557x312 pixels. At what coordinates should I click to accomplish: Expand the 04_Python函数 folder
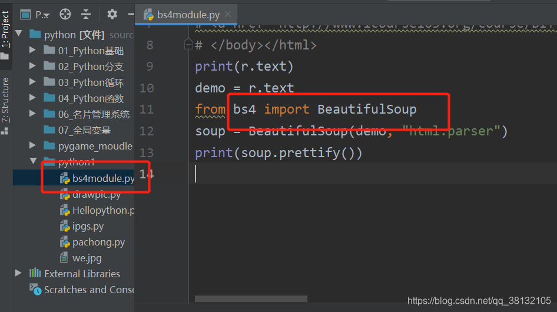[x=32, y=97]
